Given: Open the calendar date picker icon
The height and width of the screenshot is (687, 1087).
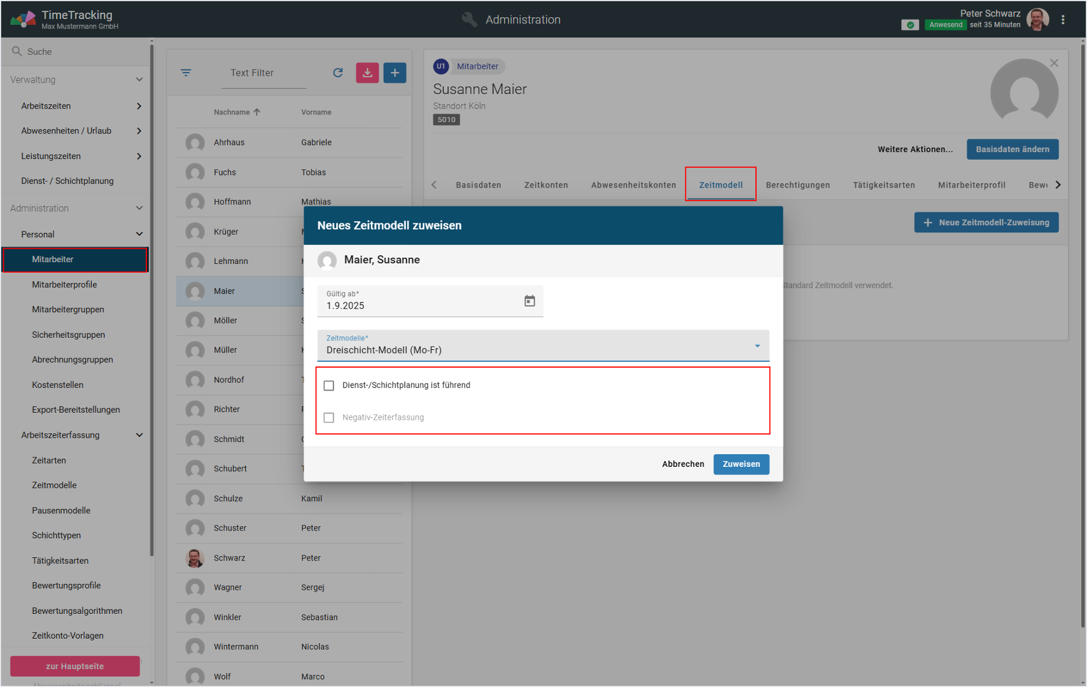Looking at the screenshot, I should coord(529,301).
